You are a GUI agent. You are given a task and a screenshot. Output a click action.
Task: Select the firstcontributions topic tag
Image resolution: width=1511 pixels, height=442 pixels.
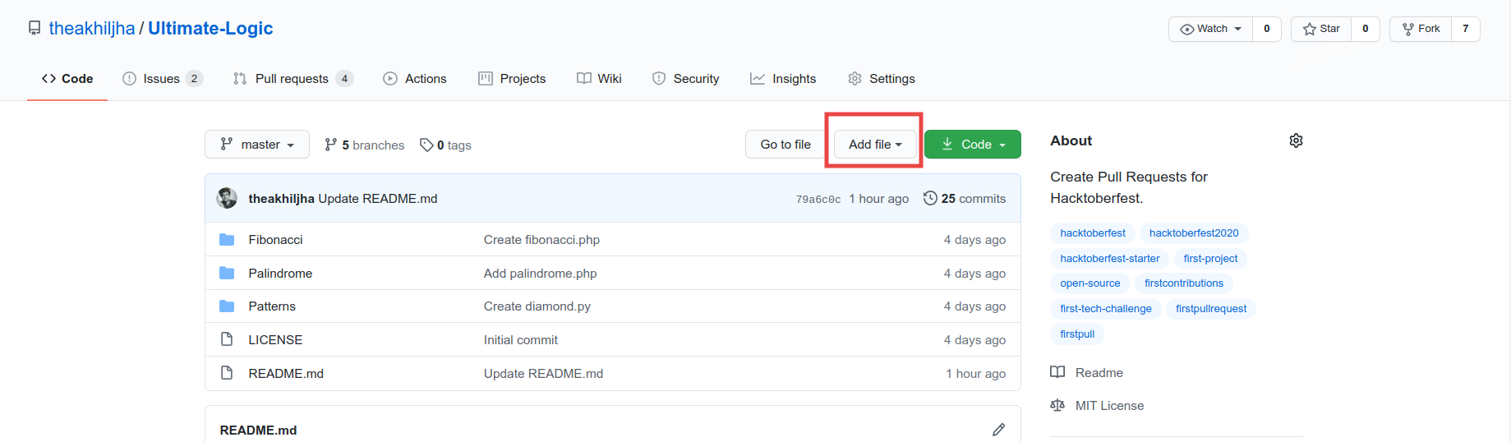1184,283
